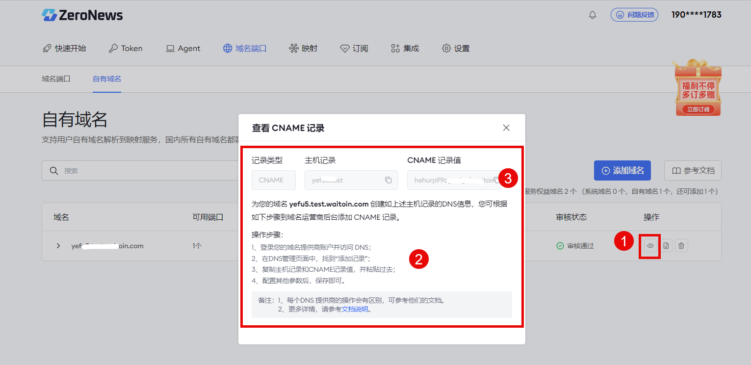Open the 设置 menu
The height and width of the screenshot is (365, 751).
tap(456, 48)
